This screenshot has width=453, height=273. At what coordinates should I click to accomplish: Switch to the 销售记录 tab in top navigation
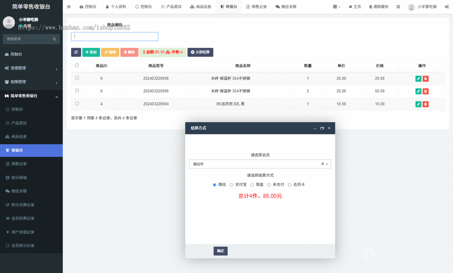click(x=257, y=6)
